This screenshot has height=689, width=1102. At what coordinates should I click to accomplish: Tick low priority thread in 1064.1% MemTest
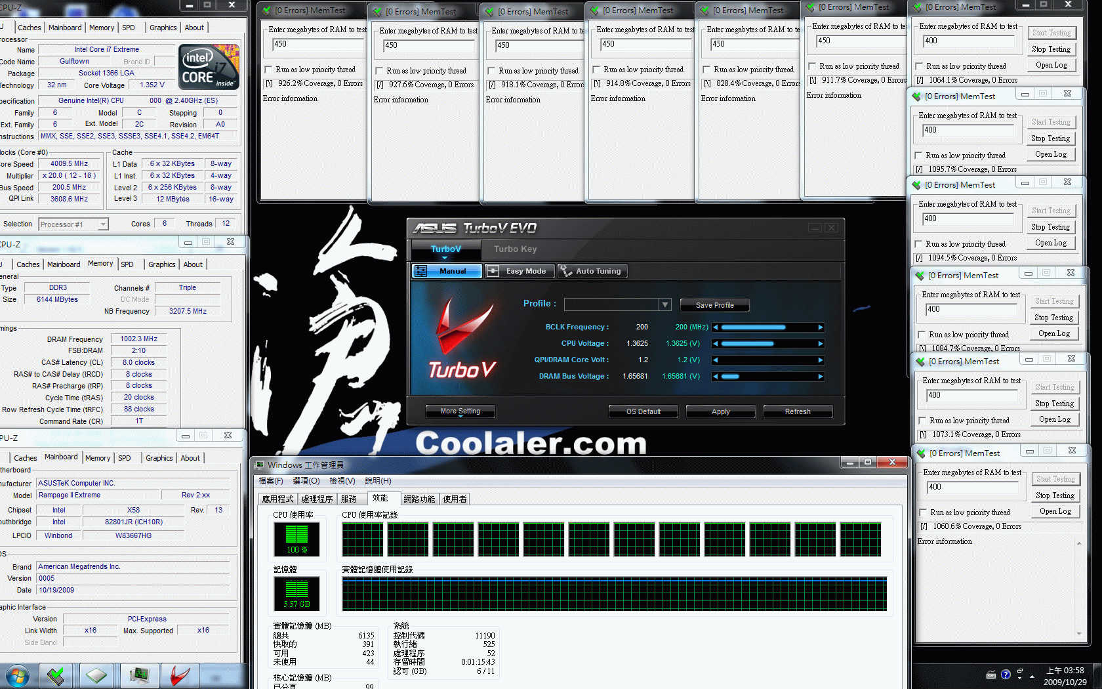click(919, 66)
